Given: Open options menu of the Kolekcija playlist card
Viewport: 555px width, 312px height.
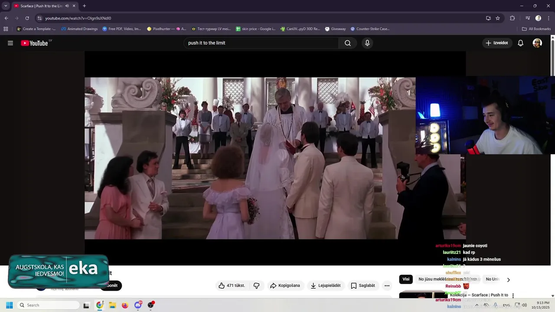Looking at the screenshot, I should coord(513,296).
